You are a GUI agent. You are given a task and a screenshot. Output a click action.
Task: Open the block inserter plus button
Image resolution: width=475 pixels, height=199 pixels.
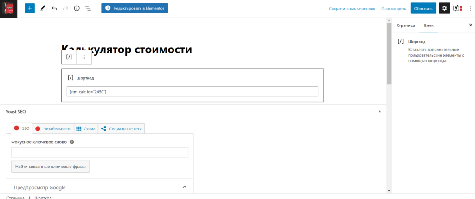[30, 8]
